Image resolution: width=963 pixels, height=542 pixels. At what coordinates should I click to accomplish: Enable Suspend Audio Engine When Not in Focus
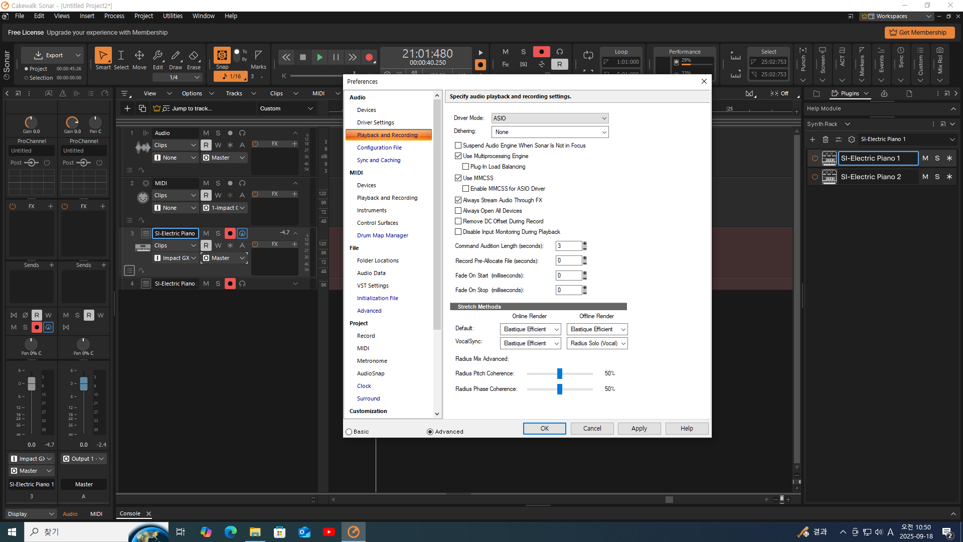click(458, 146)
